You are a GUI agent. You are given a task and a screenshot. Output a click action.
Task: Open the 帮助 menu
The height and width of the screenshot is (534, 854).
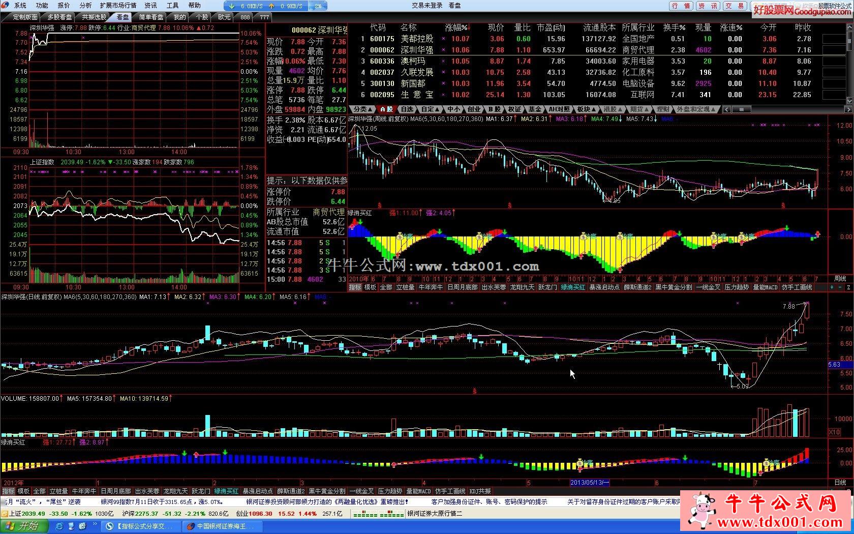click(195, 6)
